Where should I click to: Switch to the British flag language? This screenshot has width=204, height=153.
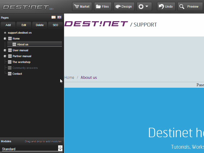click(59, 17)
